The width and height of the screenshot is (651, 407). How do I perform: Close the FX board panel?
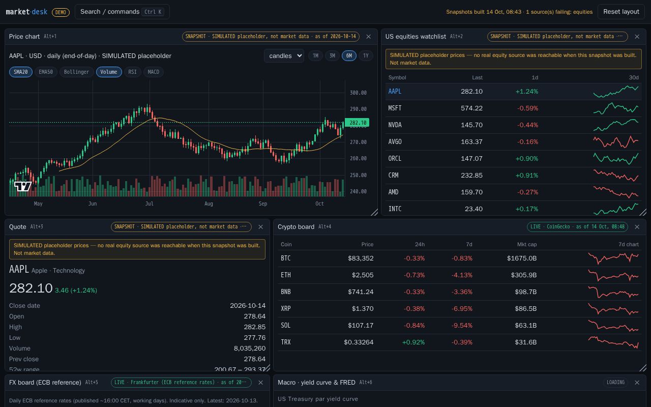[x=261, y=383]
